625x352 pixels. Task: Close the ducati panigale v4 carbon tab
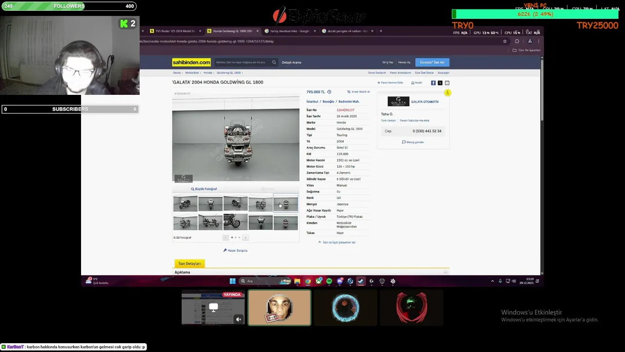coord(372,31)
